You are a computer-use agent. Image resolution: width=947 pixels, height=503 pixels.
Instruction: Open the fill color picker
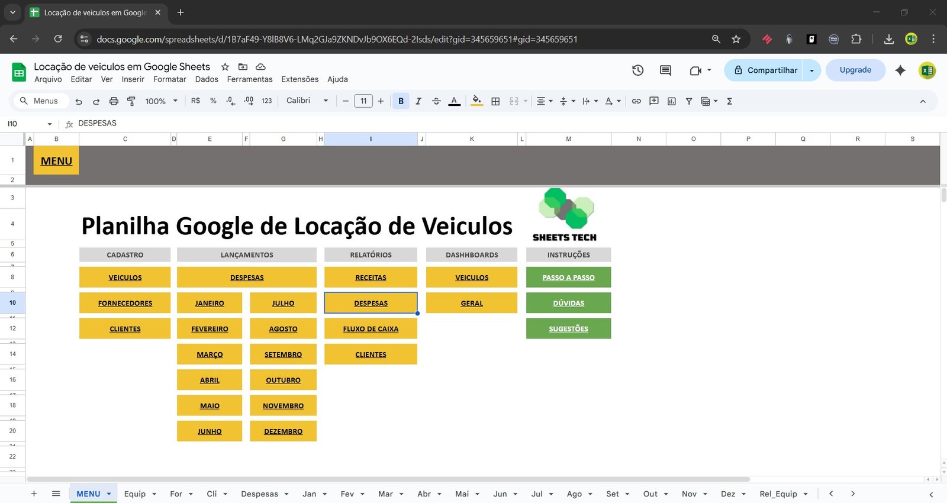point(476,101)
